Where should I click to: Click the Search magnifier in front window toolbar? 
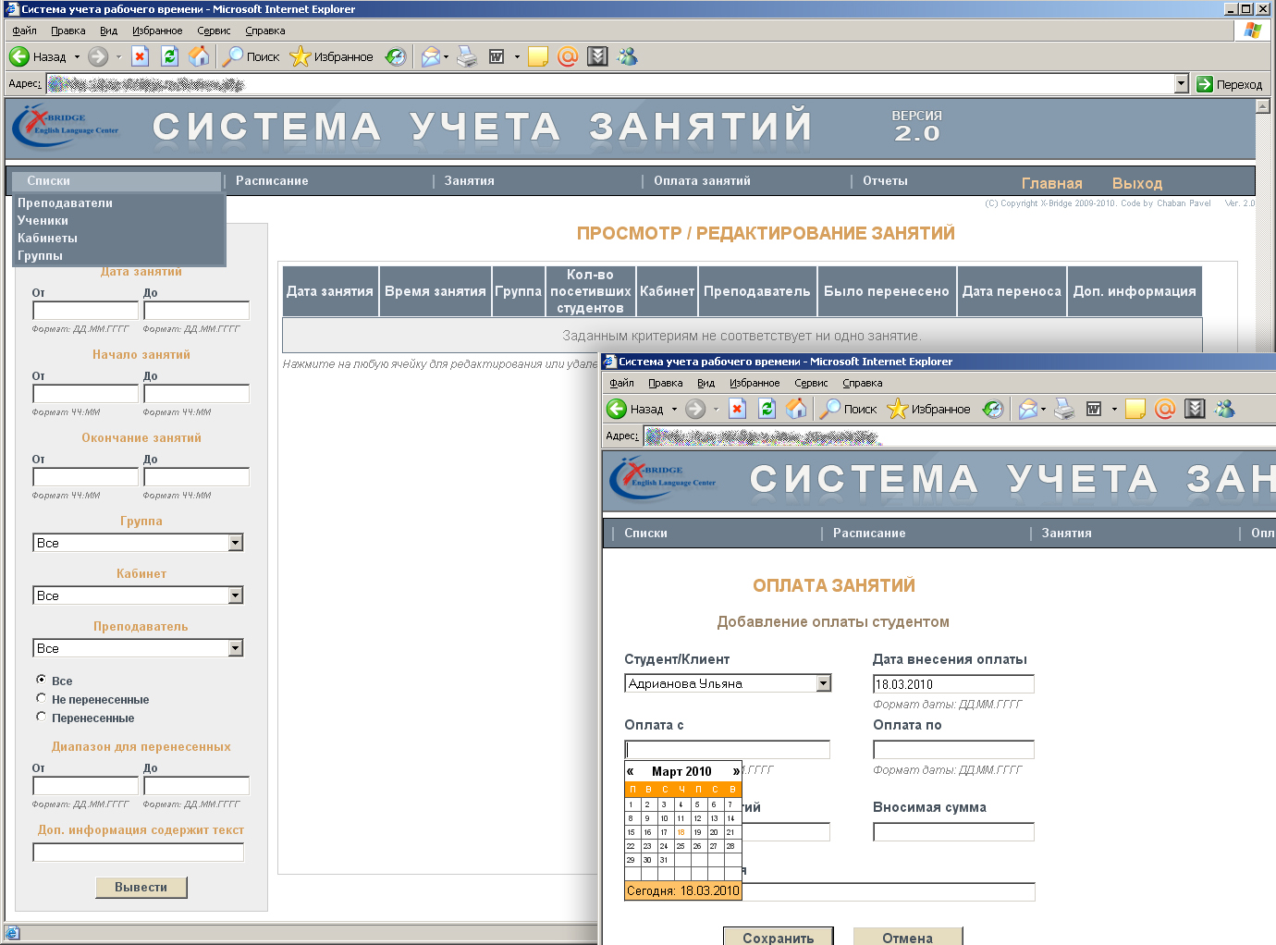830,409
